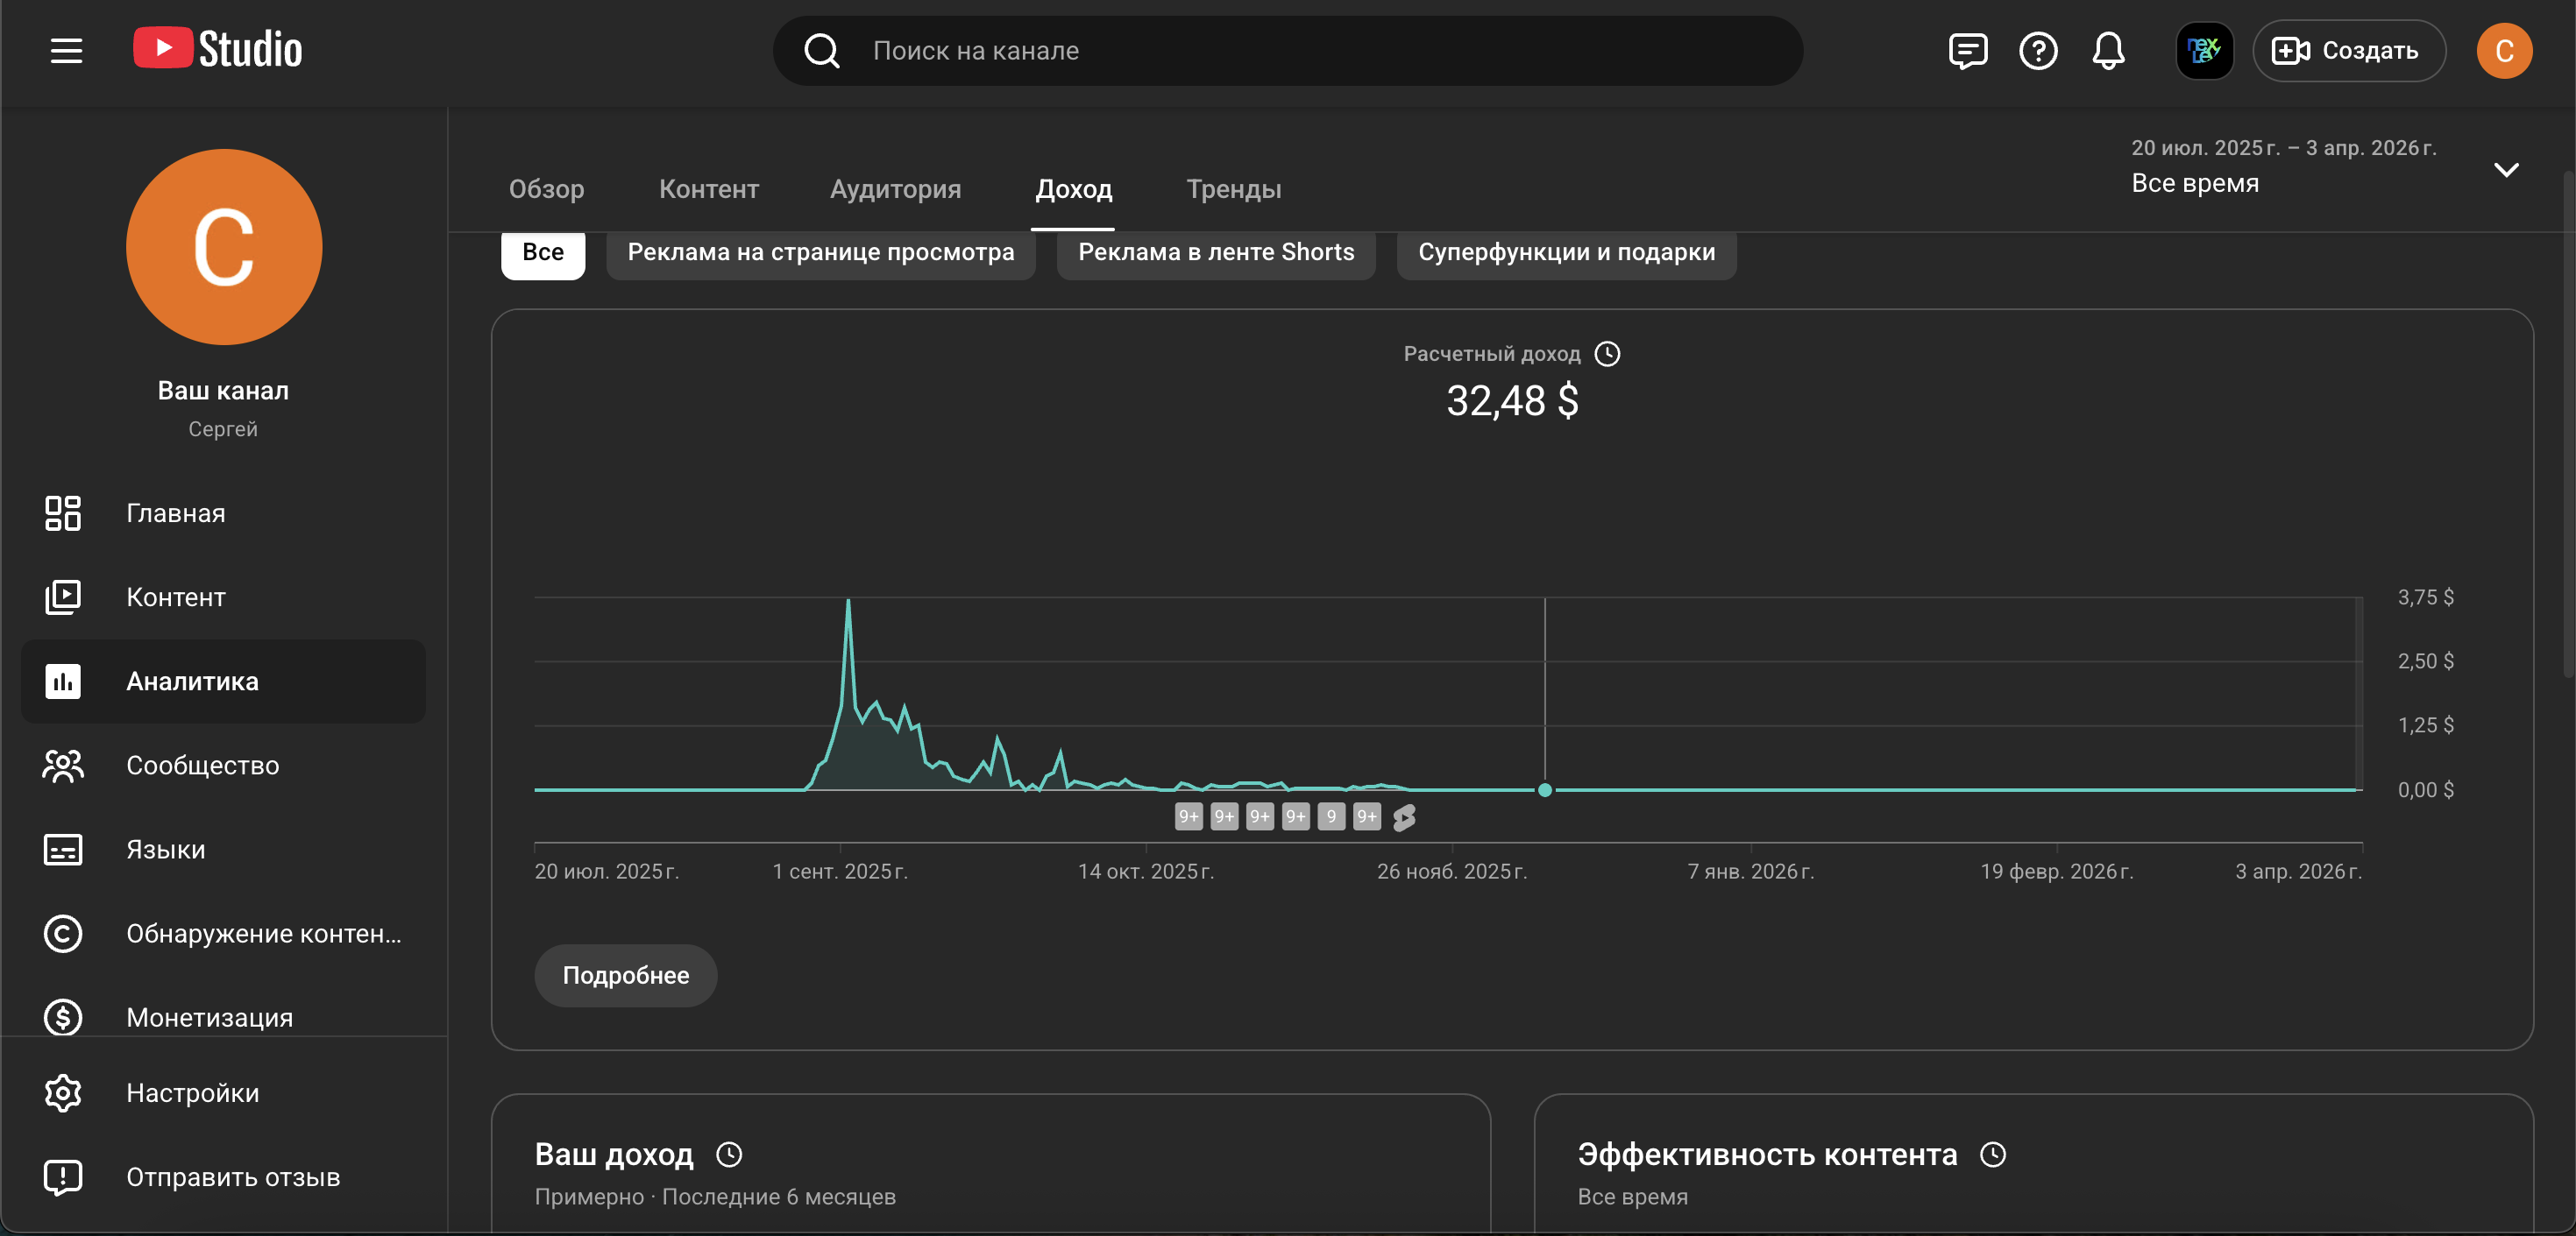
Task: Click the YouTube Studio logo
Action: (218, 49)
